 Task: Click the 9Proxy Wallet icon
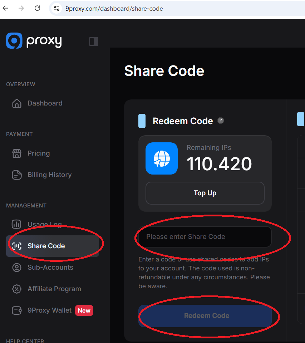16,310
